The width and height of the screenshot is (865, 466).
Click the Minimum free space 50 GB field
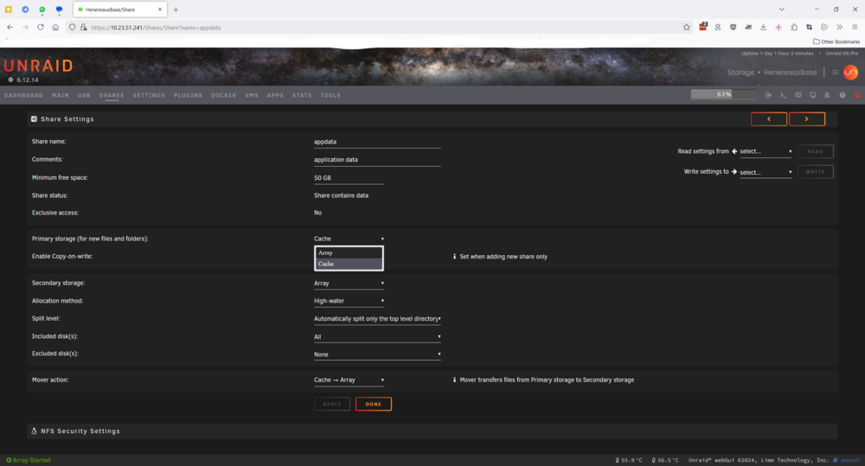[x=349, y=178]
